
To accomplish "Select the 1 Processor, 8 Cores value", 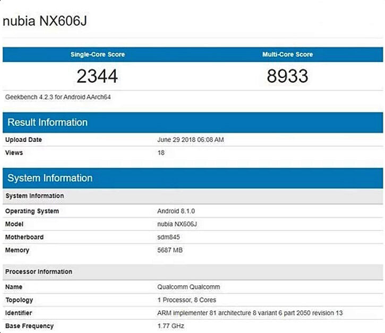I will pos(187,300).
